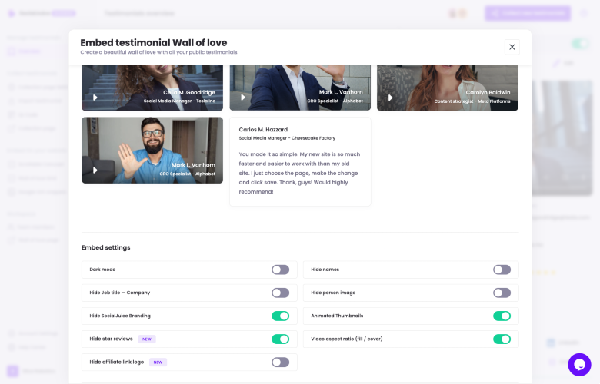The height and width of the screenshot is (384, 600).
Task: Open the Carolyn Baldwin testimonial thumbnail
Action: [x=448, y=88]
